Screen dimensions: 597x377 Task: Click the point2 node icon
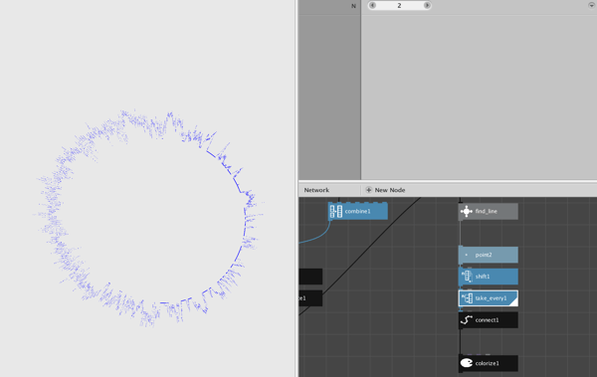(467, 255)
